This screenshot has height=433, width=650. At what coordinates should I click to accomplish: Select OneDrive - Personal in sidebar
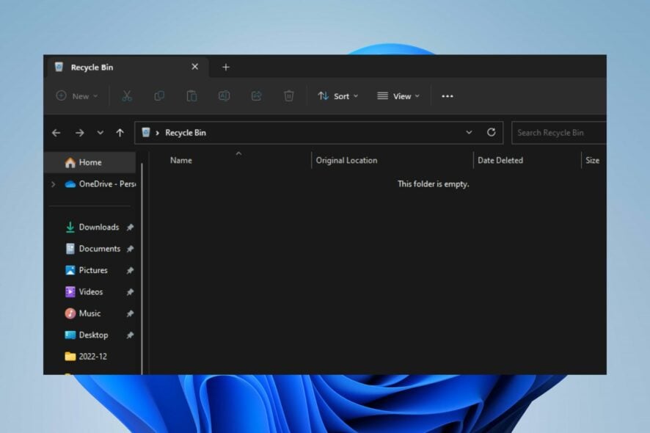point(100,184)
